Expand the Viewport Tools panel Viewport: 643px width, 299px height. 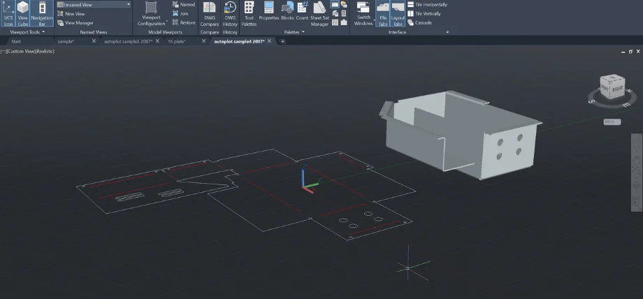pyautogui.click(x=27, y=32)
